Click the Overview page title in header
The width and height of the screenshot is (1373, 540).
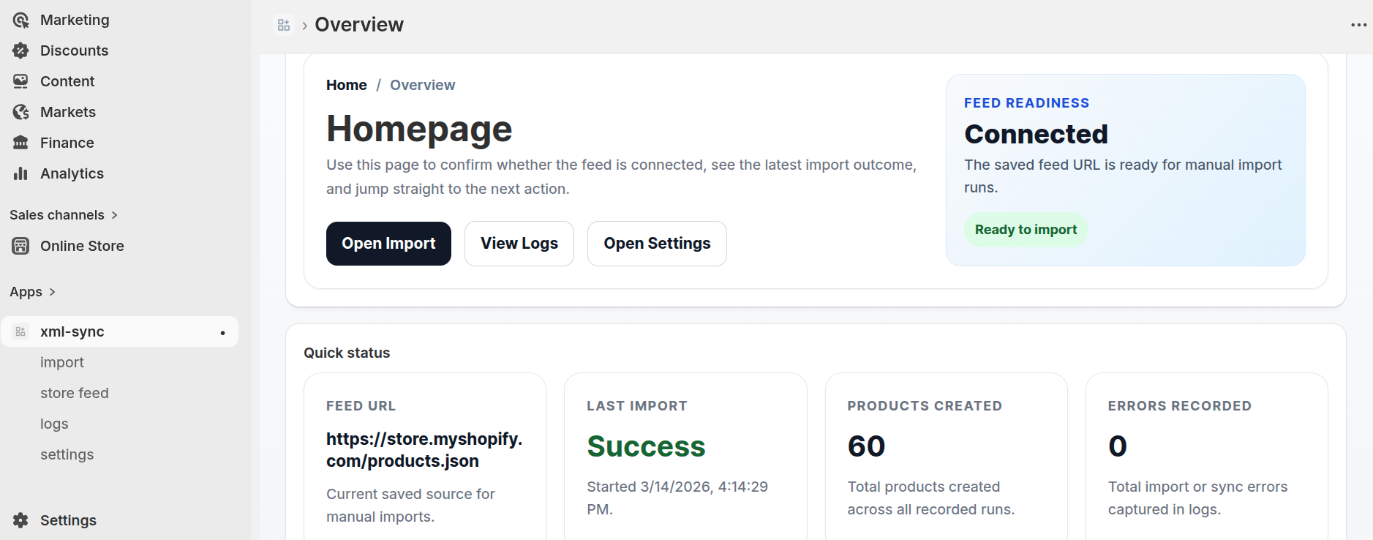click(x=359, y=25)
